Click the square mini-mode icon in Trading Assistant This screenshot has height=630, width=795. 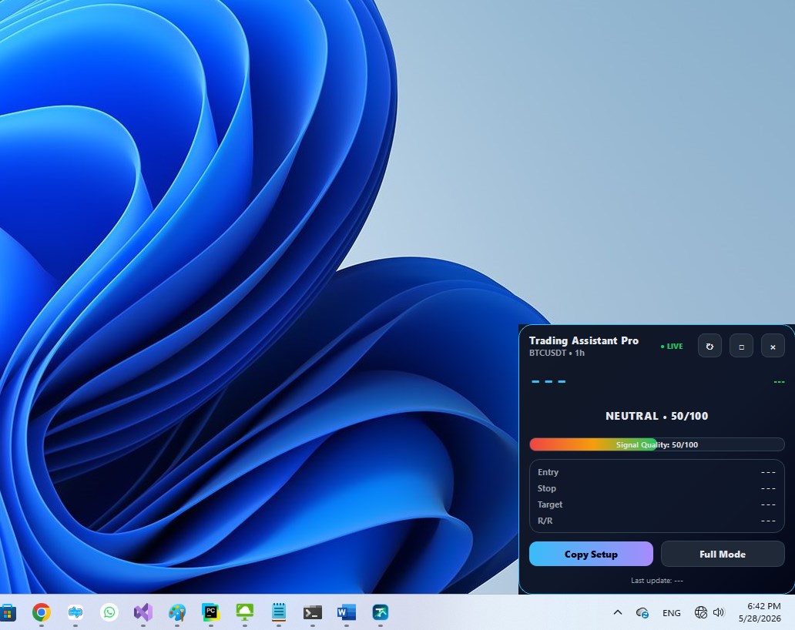(x=741, y=346)
